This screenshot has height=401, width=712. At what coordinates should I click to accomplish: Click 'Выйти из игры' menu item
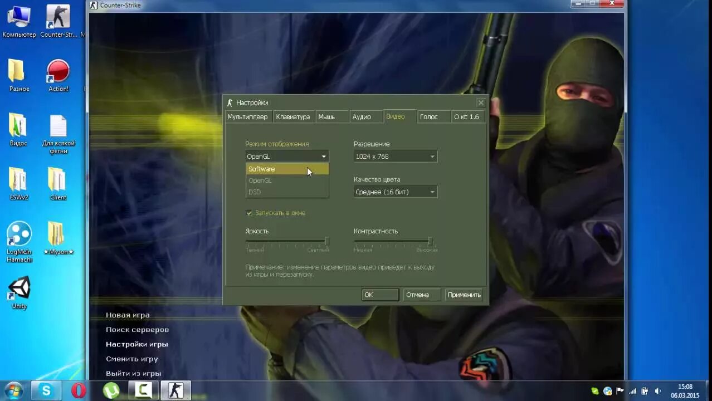(133, 373)
